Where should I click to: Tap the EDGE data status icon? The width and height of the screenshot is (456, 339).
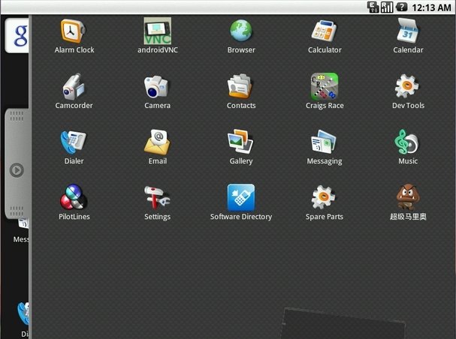coord(373,7)
